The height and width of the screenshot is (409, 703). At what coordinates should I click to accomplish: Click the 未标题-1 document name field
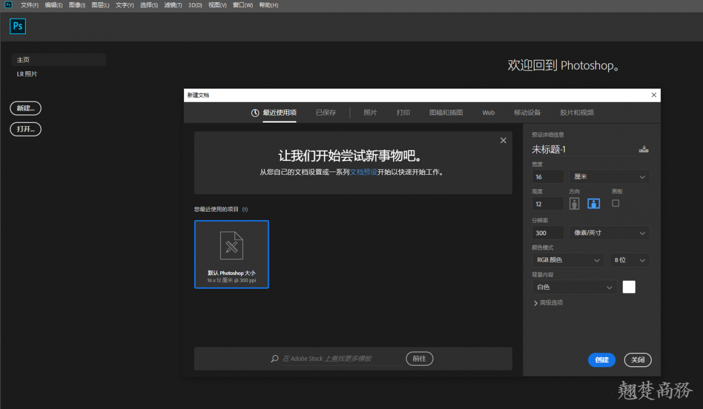click(583, 149)
